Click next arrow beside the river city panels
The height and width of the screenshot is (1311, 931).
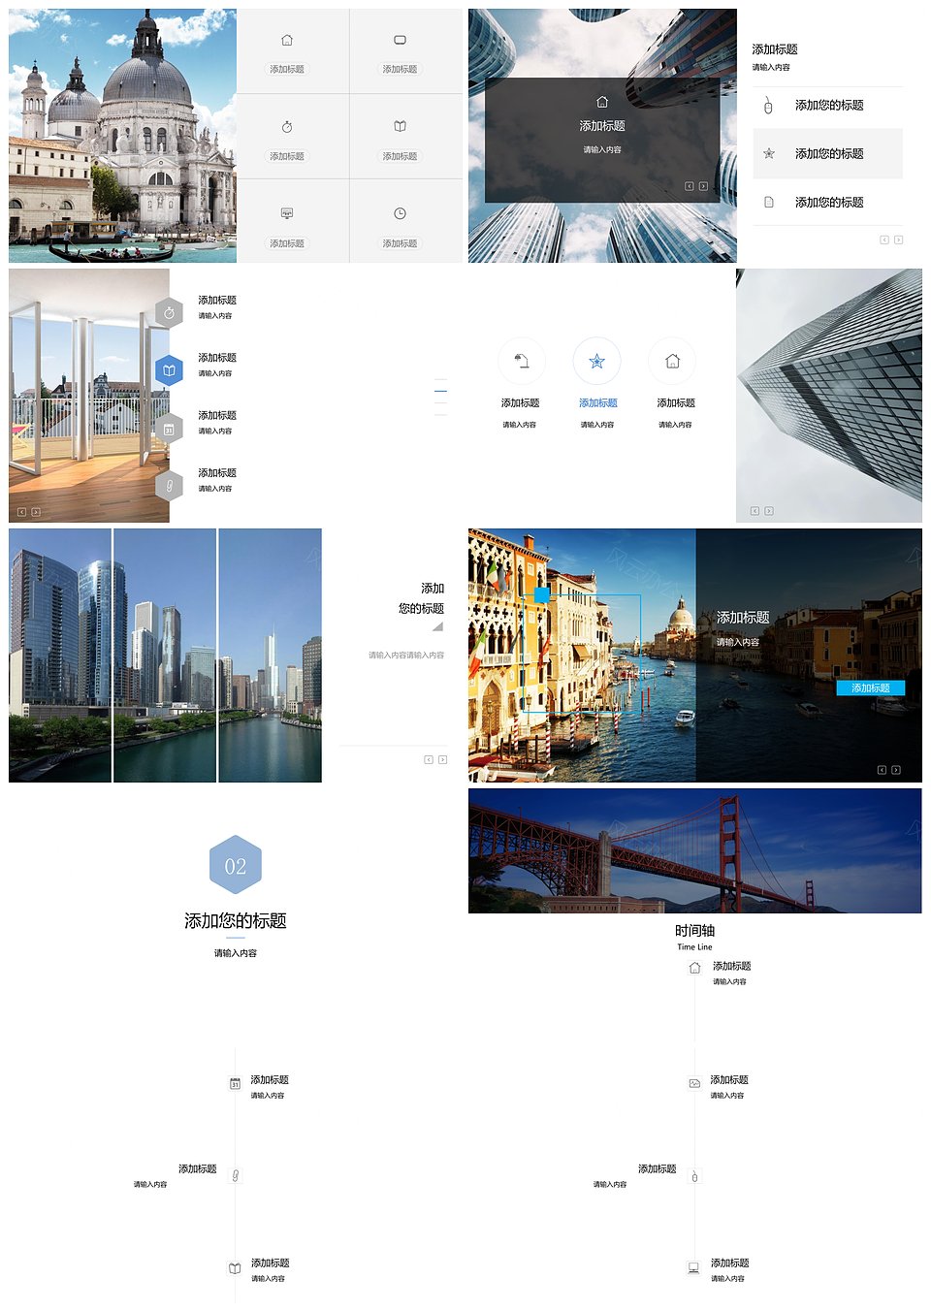coord(443,759)
